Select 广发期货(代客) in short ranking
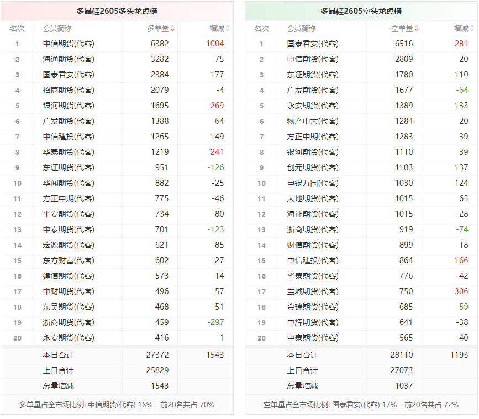 pyautogui.click(x=313, y=90)
